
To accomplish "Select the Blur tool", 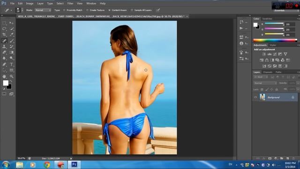I will (x=4, y=58).
